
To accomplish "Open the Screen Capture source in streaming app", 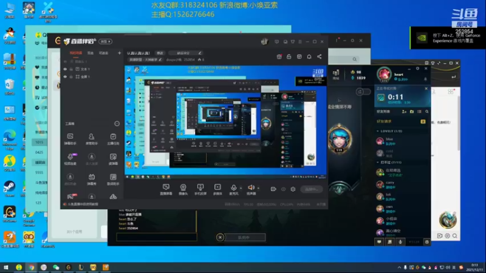I will tap(166, 189).
